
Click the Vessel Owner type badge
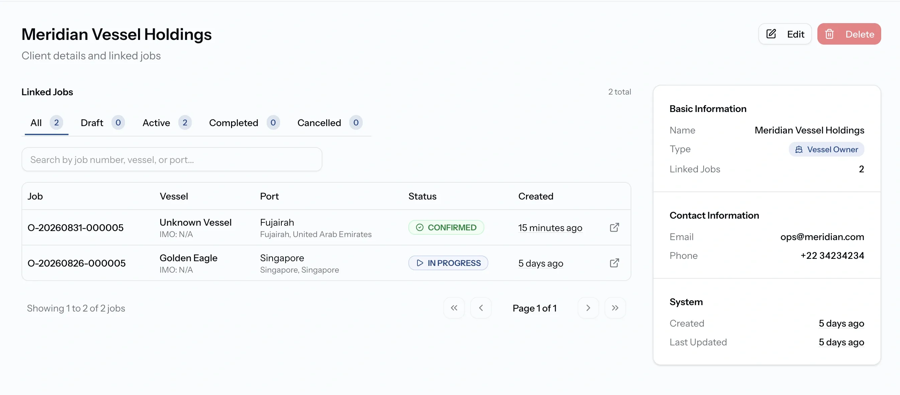coord(826,149)
